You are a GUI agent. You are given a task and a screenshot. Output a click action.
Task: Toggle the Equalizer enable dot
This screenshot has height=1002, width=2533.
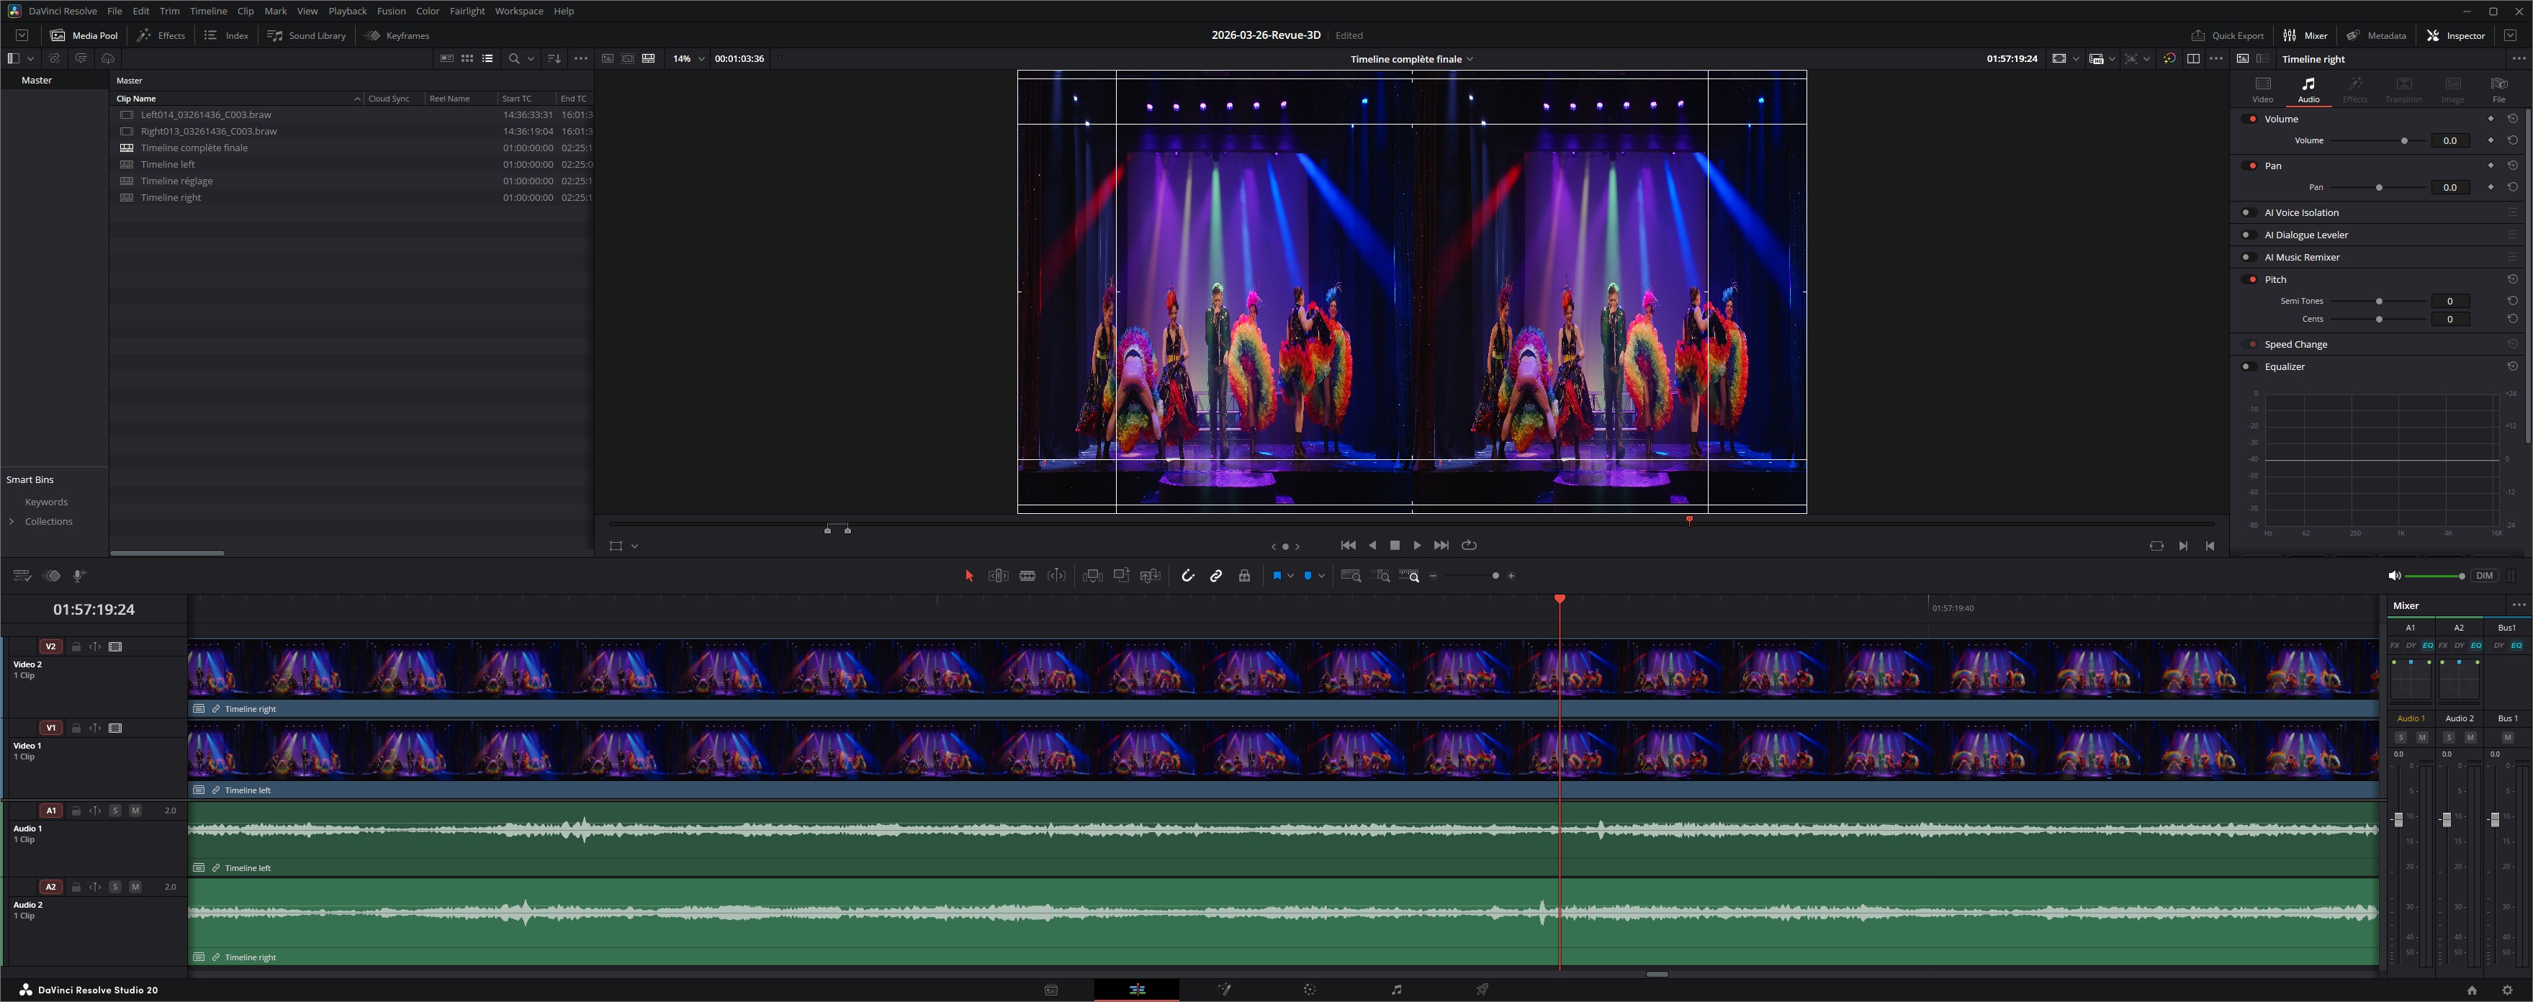point(2246,367)
